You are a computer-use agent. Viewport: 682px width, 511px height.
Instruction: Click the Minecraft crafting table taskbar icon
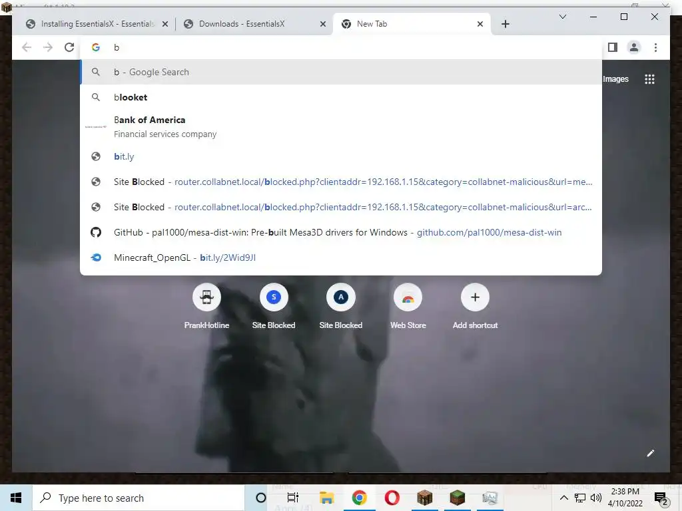tap(424, 498)
